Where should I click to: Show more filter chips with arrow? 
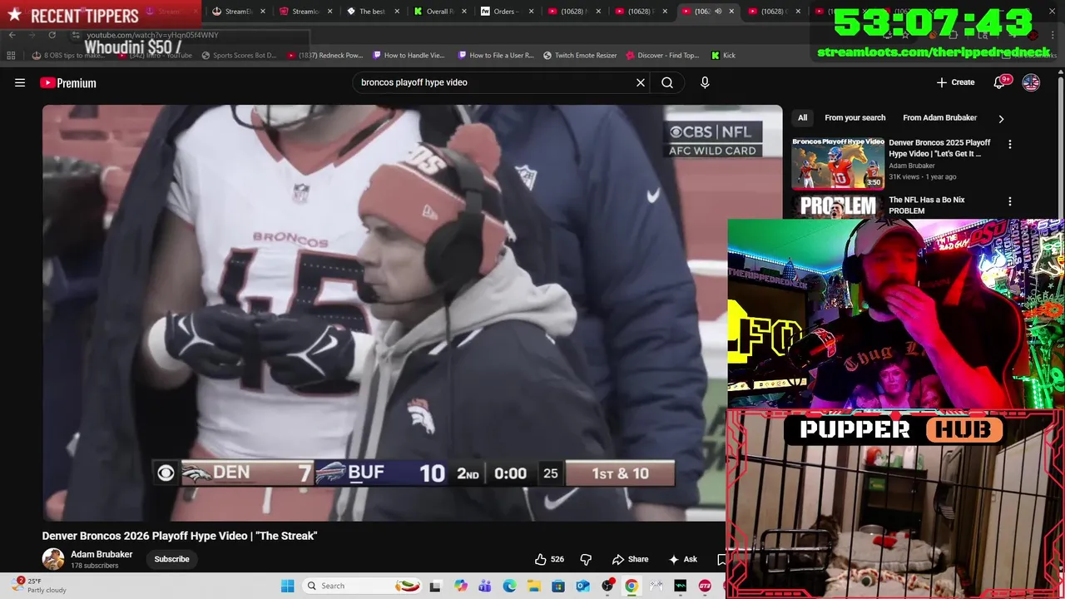tap(1001, 119)
